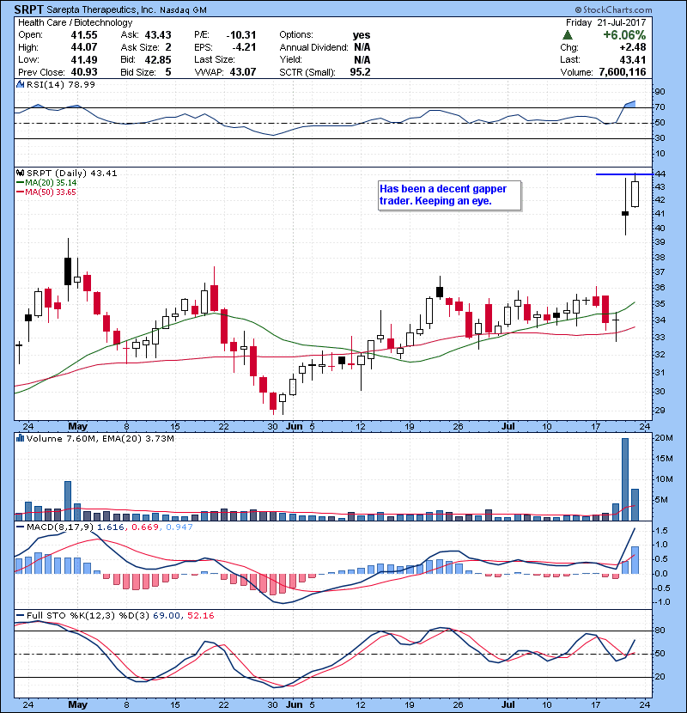
Task: Click the Ask Size value 2
Action: point(168,47)
